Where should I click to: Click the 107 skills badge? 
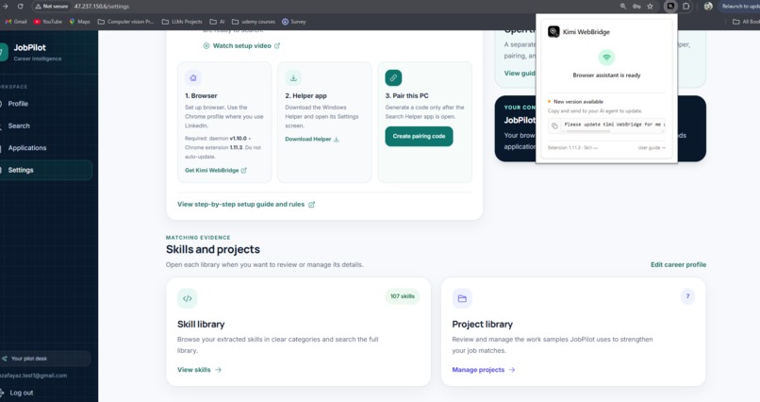tap(403, 296)
